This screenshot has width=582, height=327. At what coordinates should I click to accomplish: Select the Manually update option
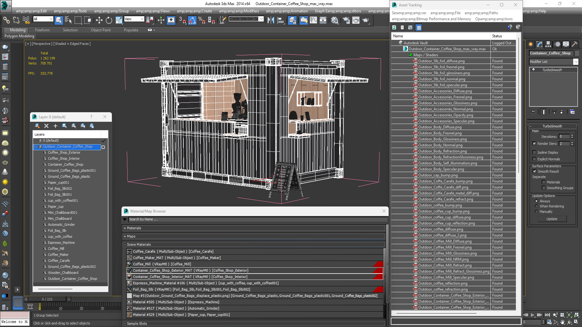tap(536, 211)
